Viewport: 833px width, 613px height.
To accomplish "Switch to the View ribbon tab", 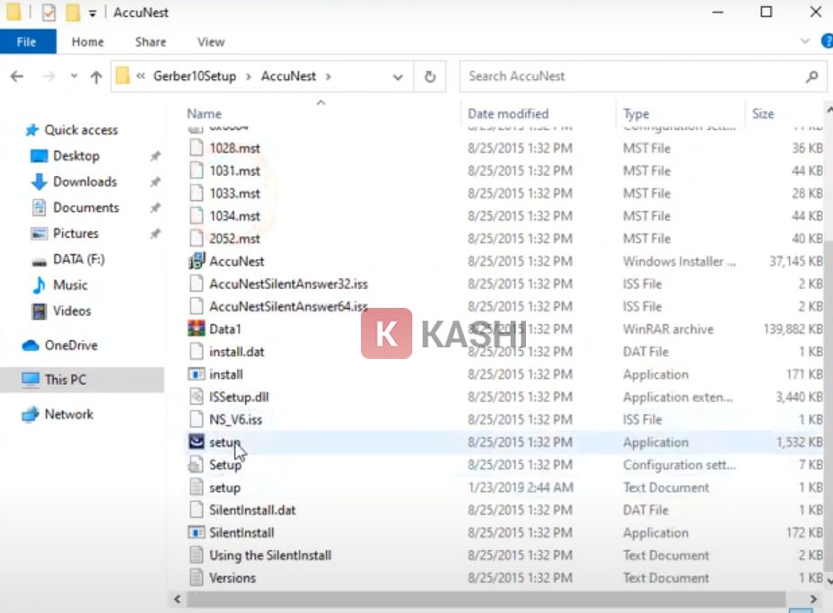I will 211,41.
